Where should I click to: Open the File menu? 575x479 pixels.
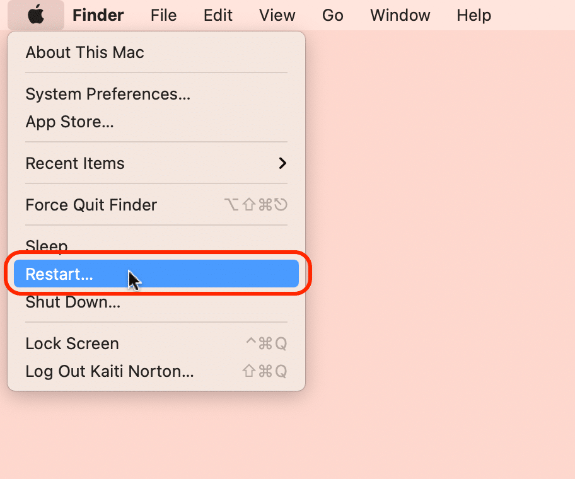pos(163,15)
